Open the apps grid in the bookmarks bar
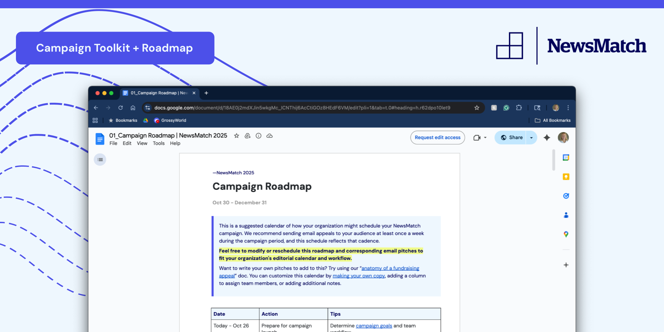The width and height of the screenshot is (664, 332). pyautogui.click(x=95, y=120)
